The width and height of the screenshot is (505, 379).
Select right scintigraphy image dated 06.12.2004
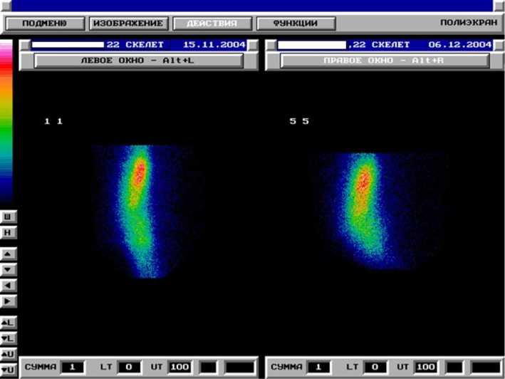coord(377,212)
